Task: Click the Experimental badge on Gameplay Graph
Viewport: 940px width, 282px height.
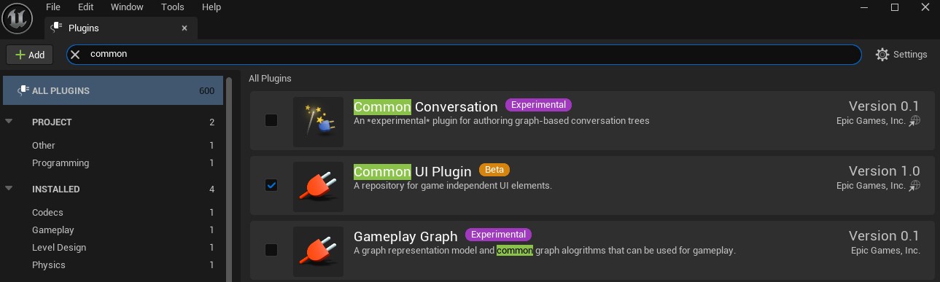Action: (x=498, y=235)
